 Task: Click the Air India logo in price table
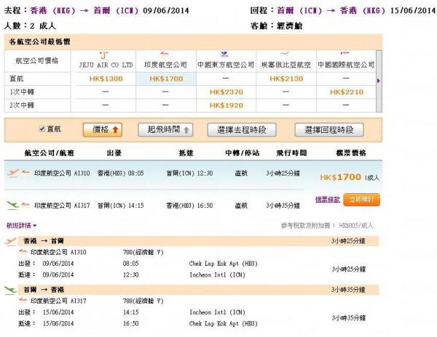point(165,54)
